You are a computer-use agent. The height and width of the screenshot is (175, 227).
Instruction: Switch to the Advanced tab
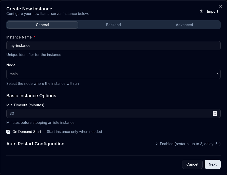[184, 25]
